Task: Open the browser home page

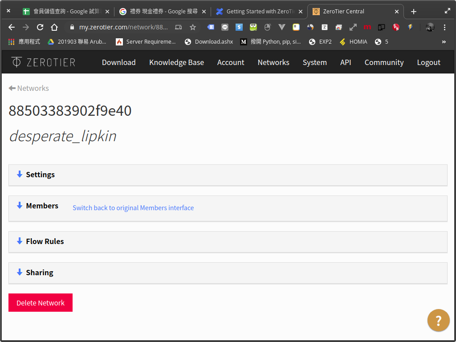Action: [54, 27]
